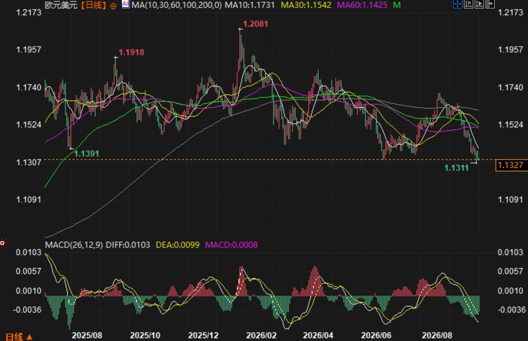Select the MACD(26,12,9) indicator label
The height and width of the screenshot is (341, 528).
point(74,245)
